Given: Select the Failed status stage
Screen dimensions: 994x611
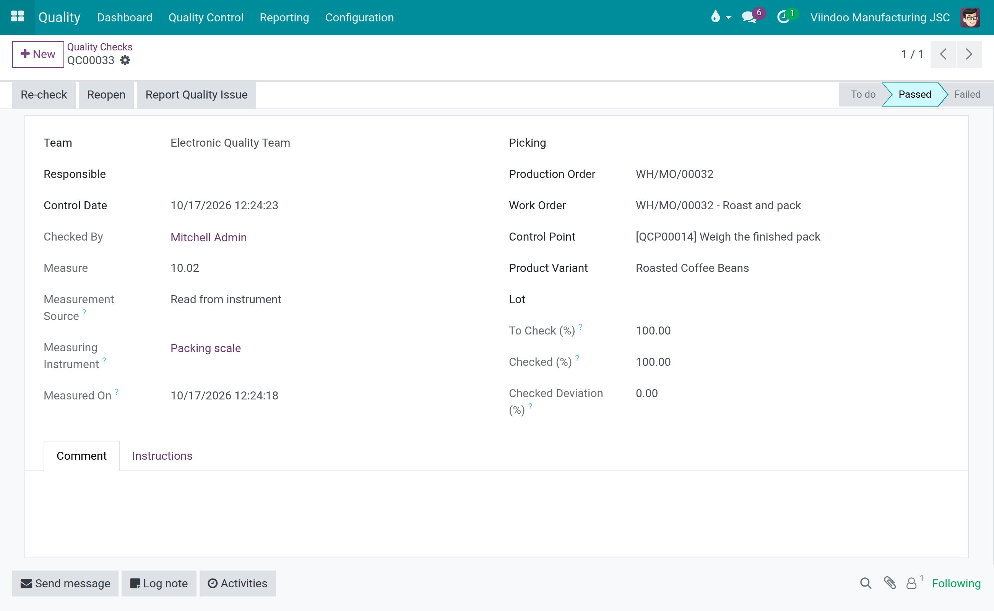Looking at the screenshot, I should tap(967, 94).
